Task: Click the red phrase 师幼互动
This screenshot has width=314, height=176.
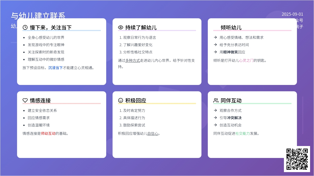Action: 48,133
